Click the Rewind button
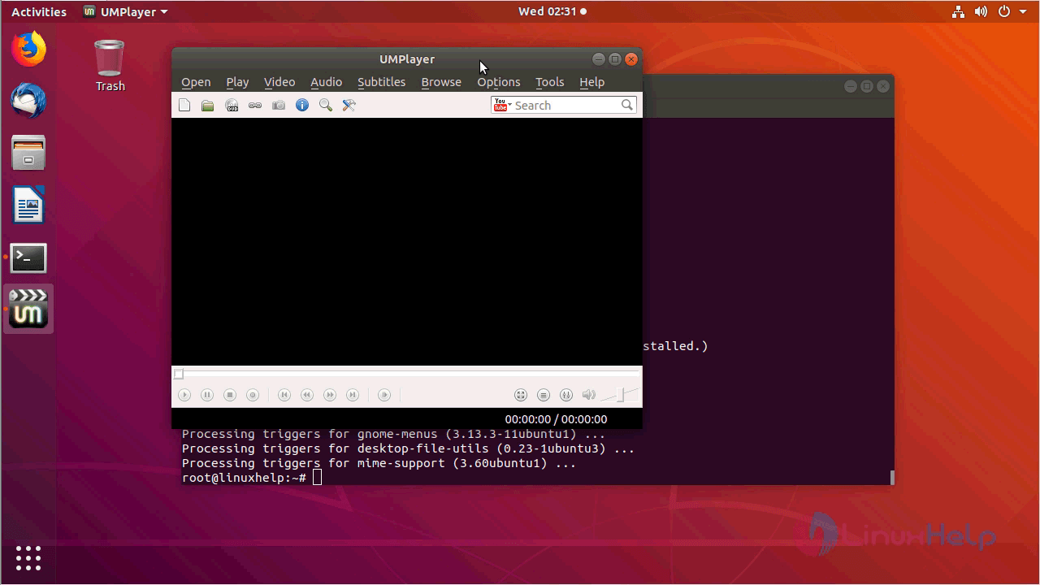This screenshot has width=1040, height=585. (307, 395)
